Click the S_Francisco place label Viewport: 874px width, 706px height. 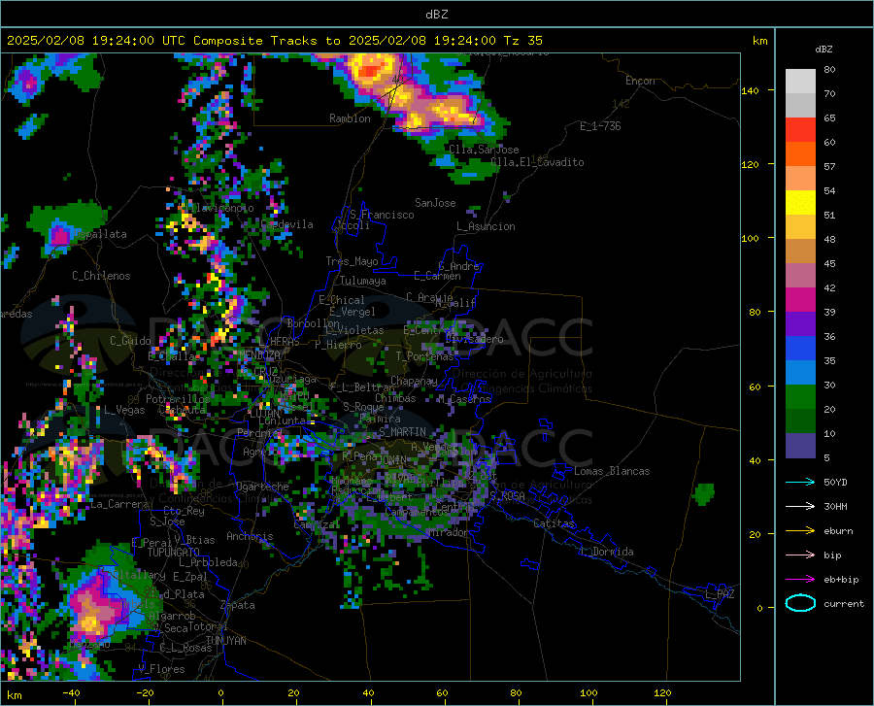coord(382,215)
